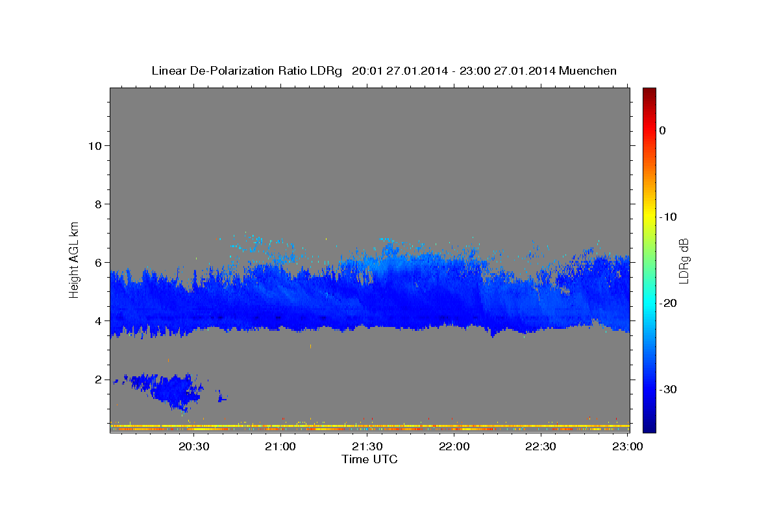Click the 'Height AGL km' axis label

(x=75, y=260)
